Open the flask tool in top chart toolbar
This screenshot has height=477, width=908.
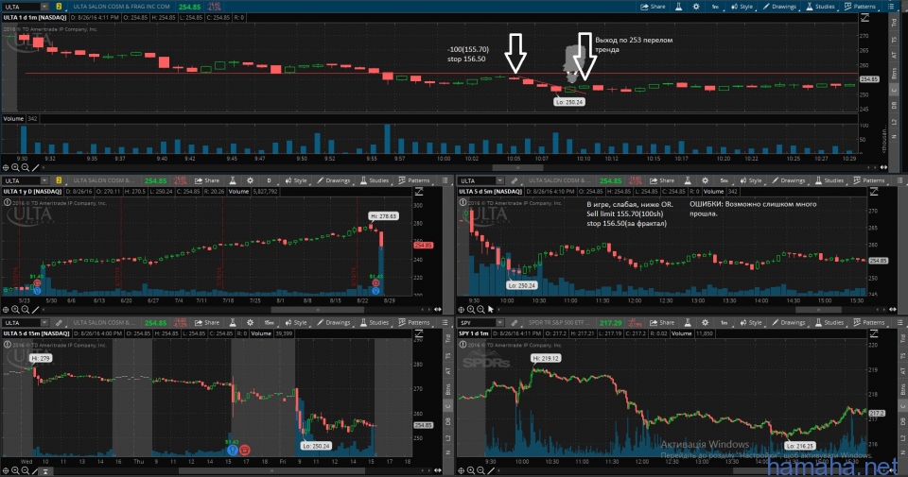click(x=679, y=7)
